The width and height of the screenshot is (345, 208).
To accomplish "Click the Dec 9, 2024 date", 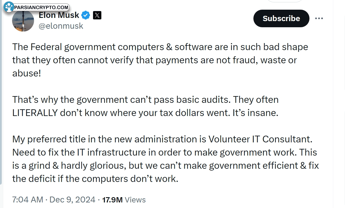I will 73,200.
